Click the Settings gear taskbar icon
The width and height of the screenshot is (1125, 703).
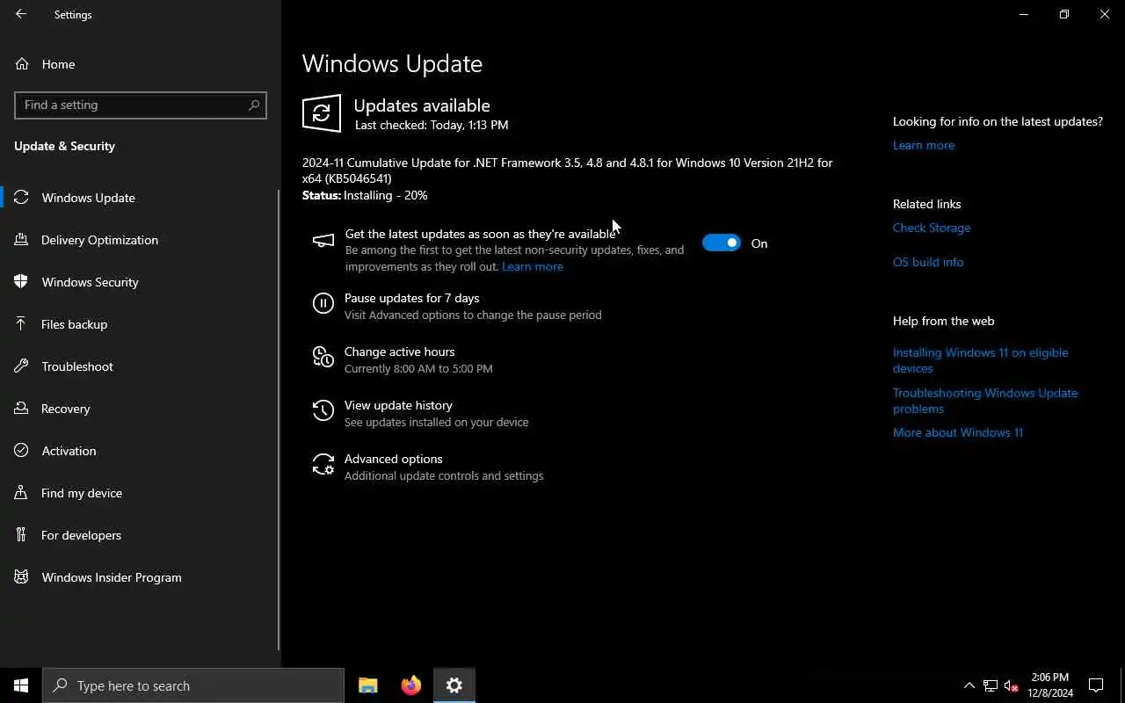(x=454, y=685)
